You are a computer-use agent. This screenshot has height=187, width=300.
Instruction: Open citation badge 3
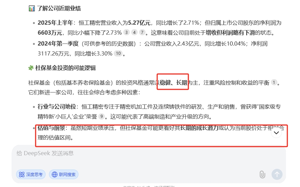coord(126,32)
